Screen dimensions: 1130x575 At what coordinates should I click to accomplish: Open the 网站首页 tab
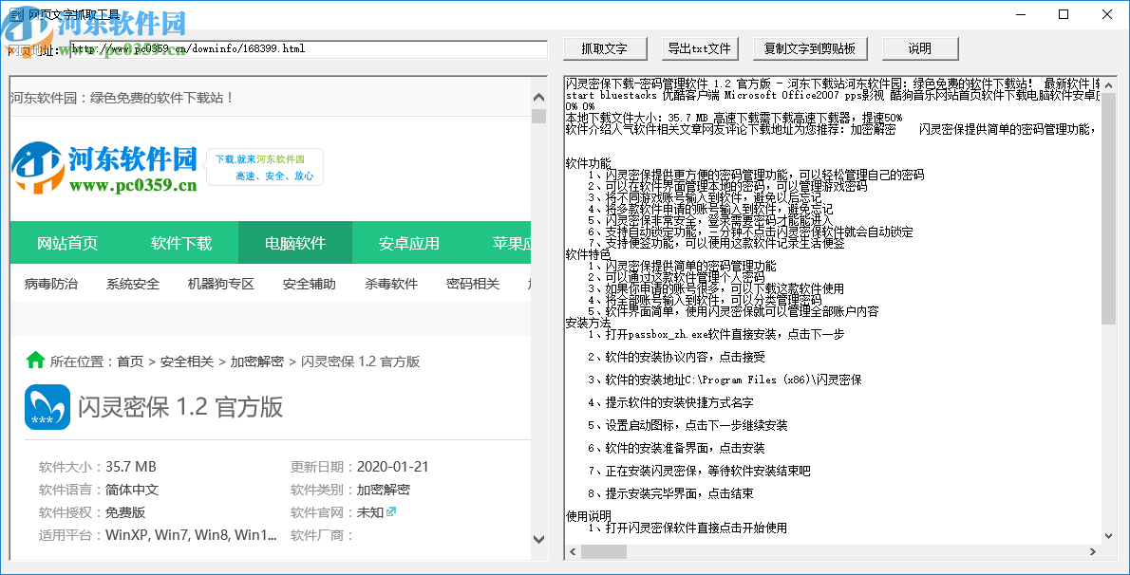66,243
